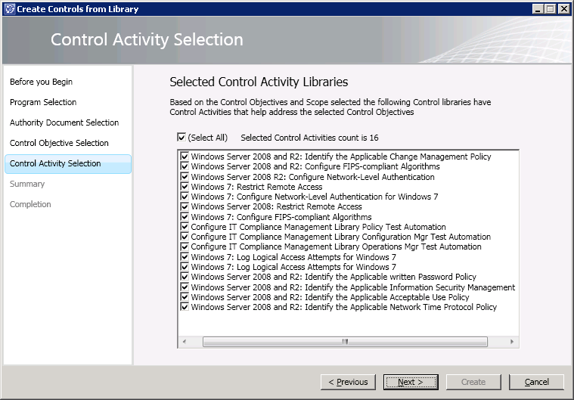The height and width of the screenshot is (400, 574).
Task: Click 'Selected Control Activities count is 16' text
Action: [310, 138]
